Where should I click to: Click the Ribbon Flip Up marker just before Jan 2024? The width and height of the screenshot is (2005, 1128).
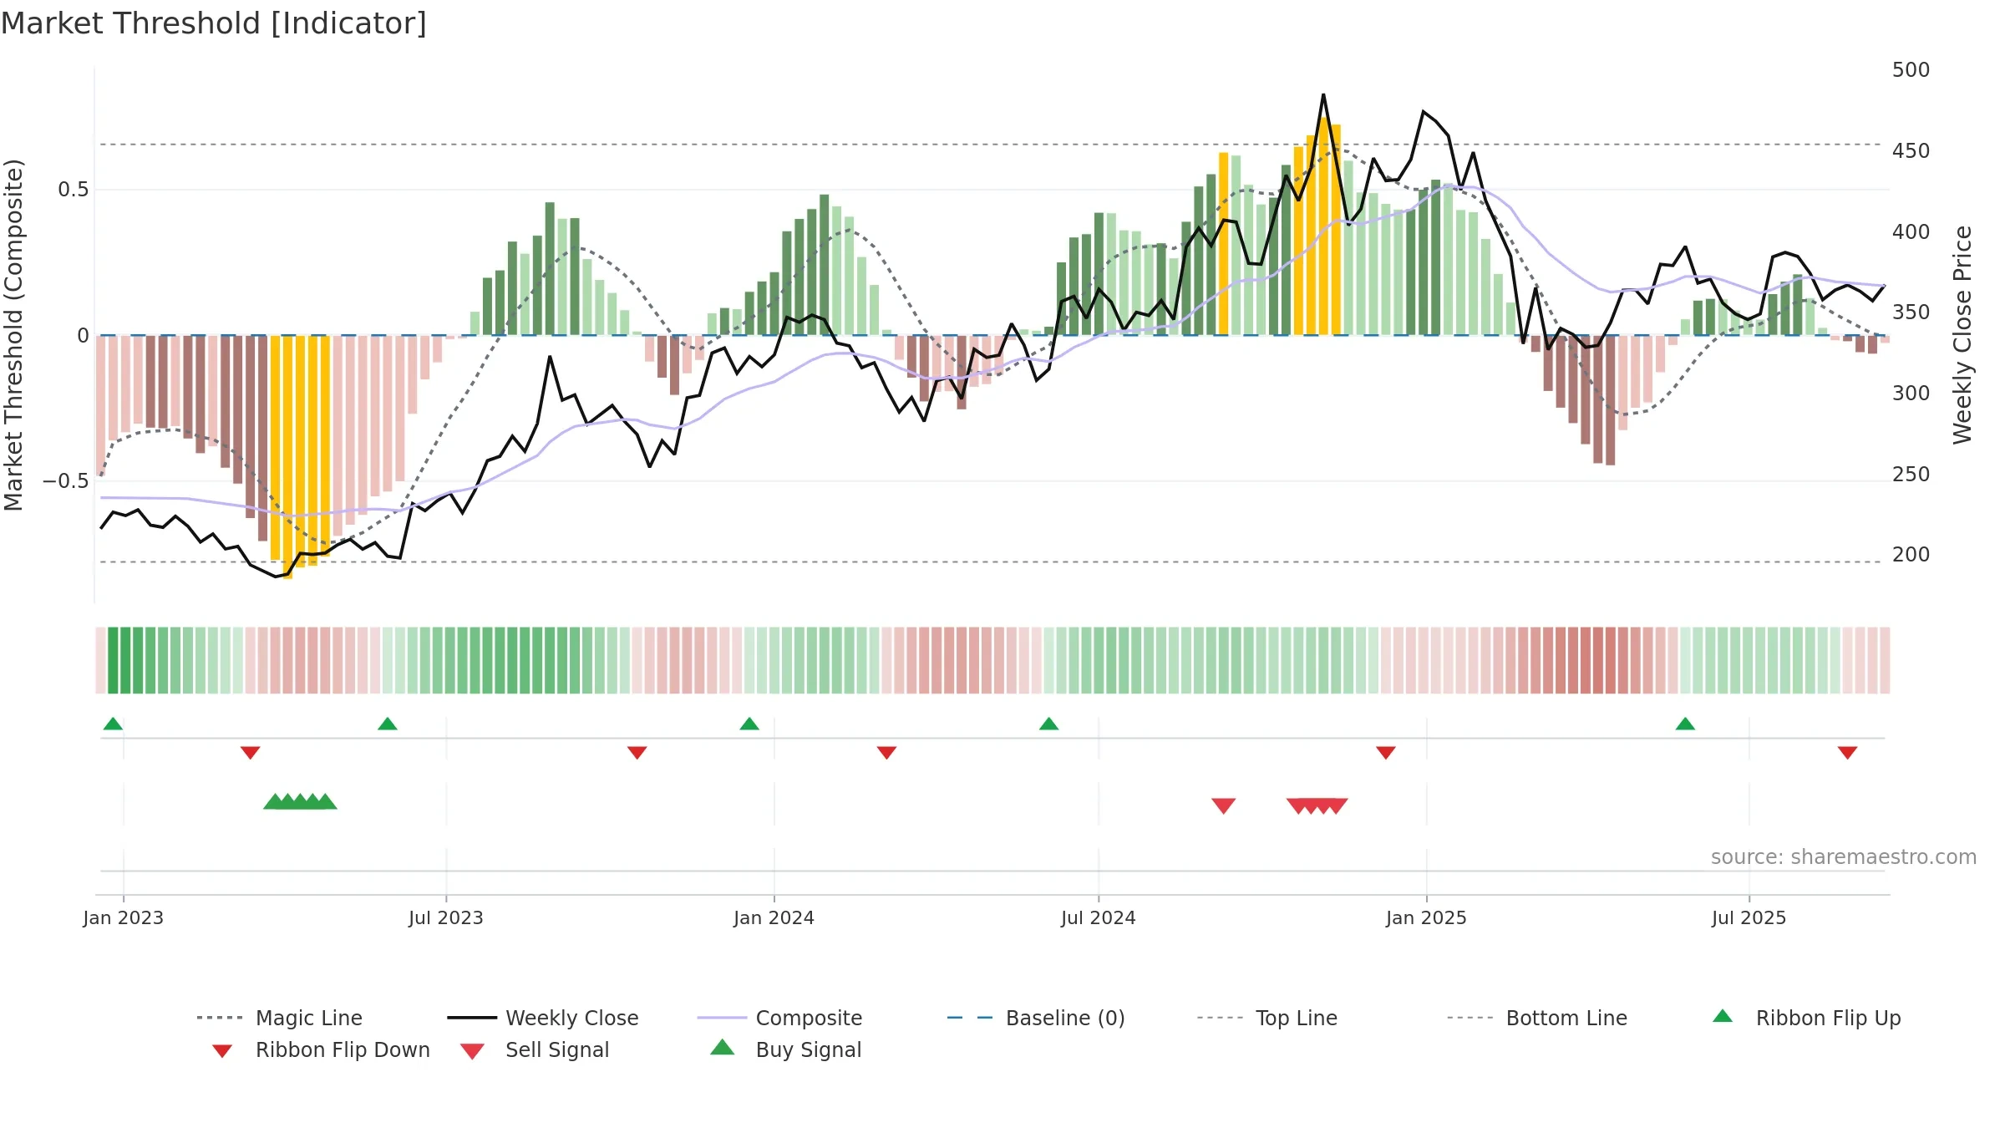click(x=749, y=724)
